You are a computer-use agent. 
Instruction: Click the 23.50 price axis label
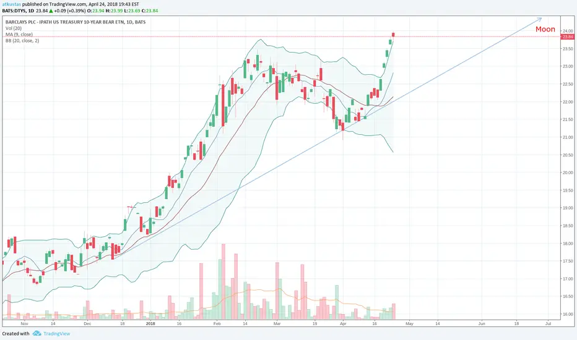[568, 49]
